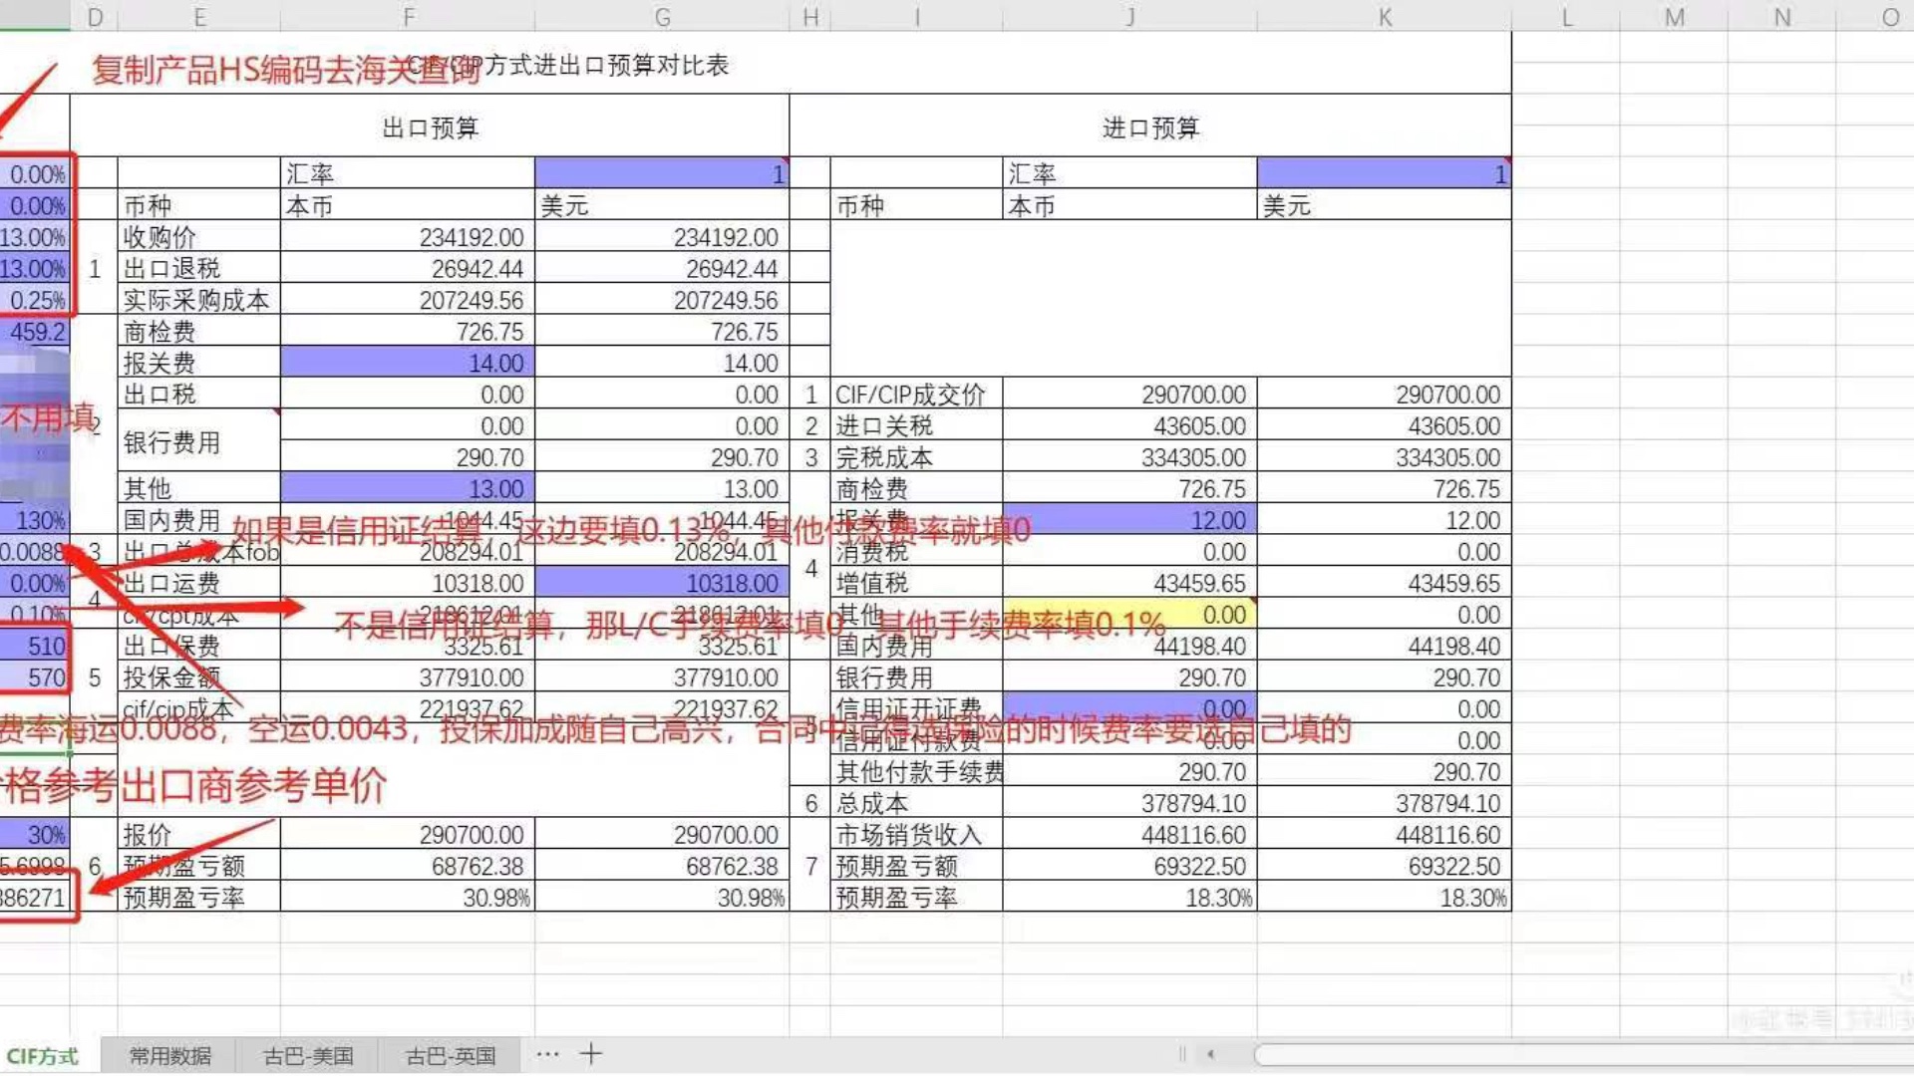Click the horizontal scrollbar left arrow
Screen dimensions: 1914x1076
point(1210,1054)
